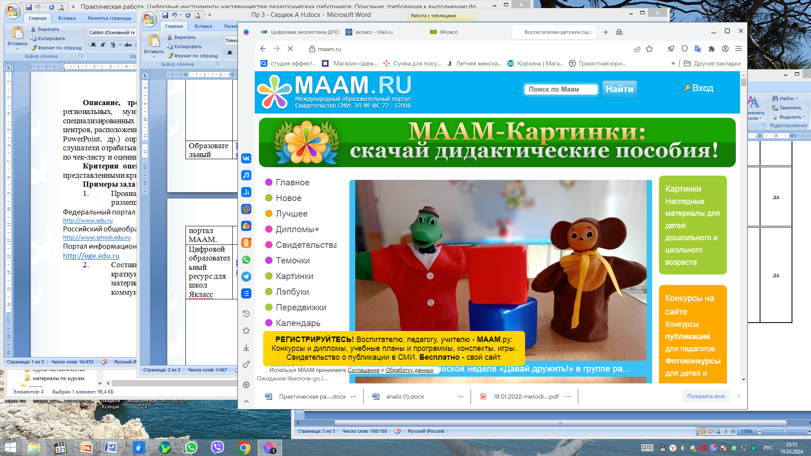Click the extensions puzzle icon
Viewport: 811px width, 456px height.
pos(711,49)
